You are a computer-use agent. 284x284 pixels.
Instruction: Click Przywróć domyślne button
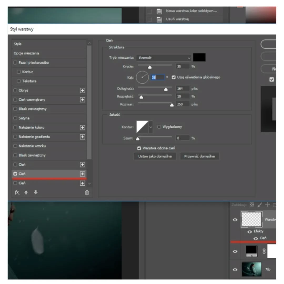pyautogui.click(x=199, y=156)
